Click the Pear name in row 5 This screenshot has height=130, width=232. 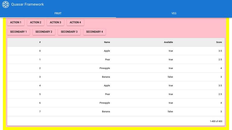(108, 94)
